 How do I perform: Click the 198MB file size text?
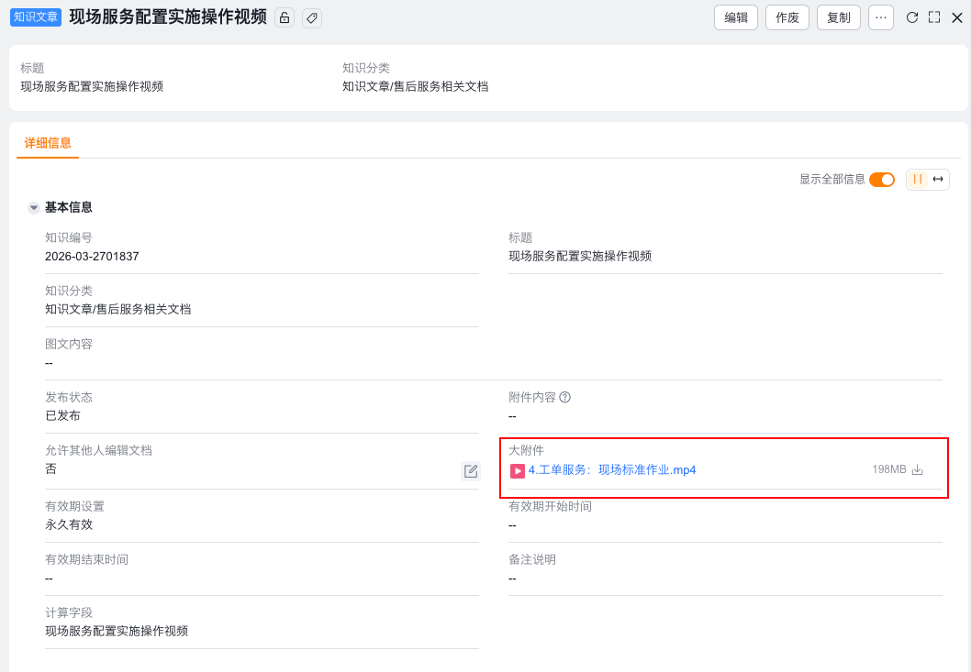[x=888, y=469]
